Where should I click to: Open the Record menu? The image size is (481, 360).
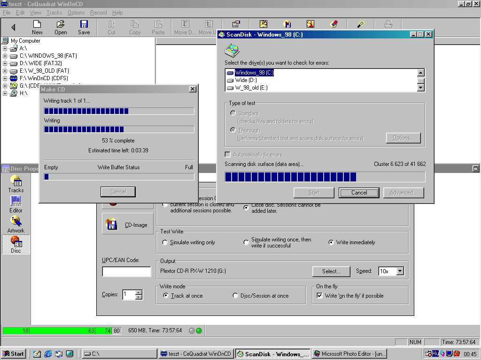[99, 13]
